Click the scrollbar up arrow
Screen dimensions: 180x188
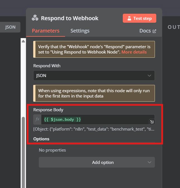23,41
